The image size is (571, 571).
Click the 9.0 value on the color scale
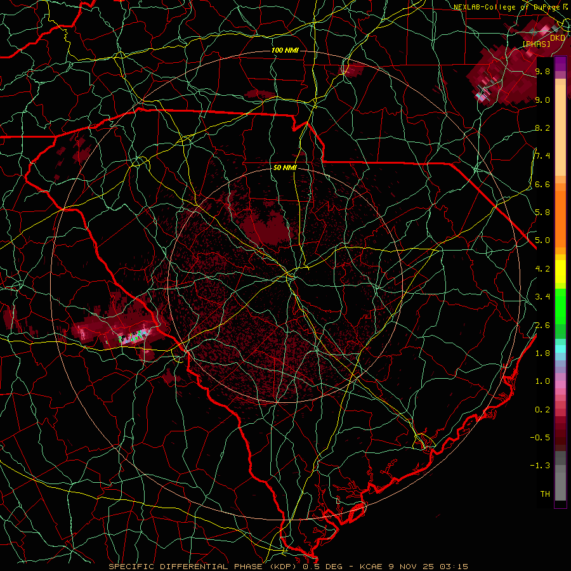(x=542, y=100)
